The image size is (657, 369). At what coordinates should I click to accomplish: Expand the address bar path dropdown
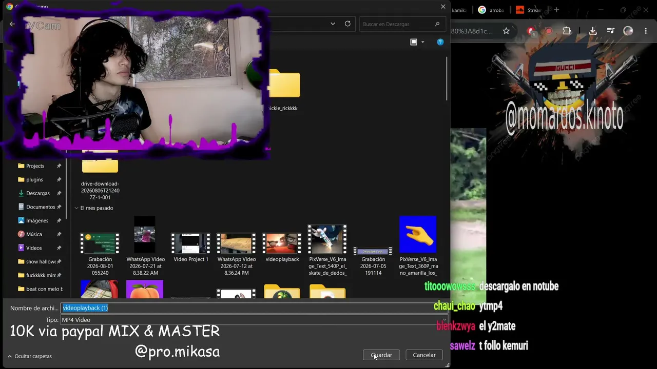point(333,24)
